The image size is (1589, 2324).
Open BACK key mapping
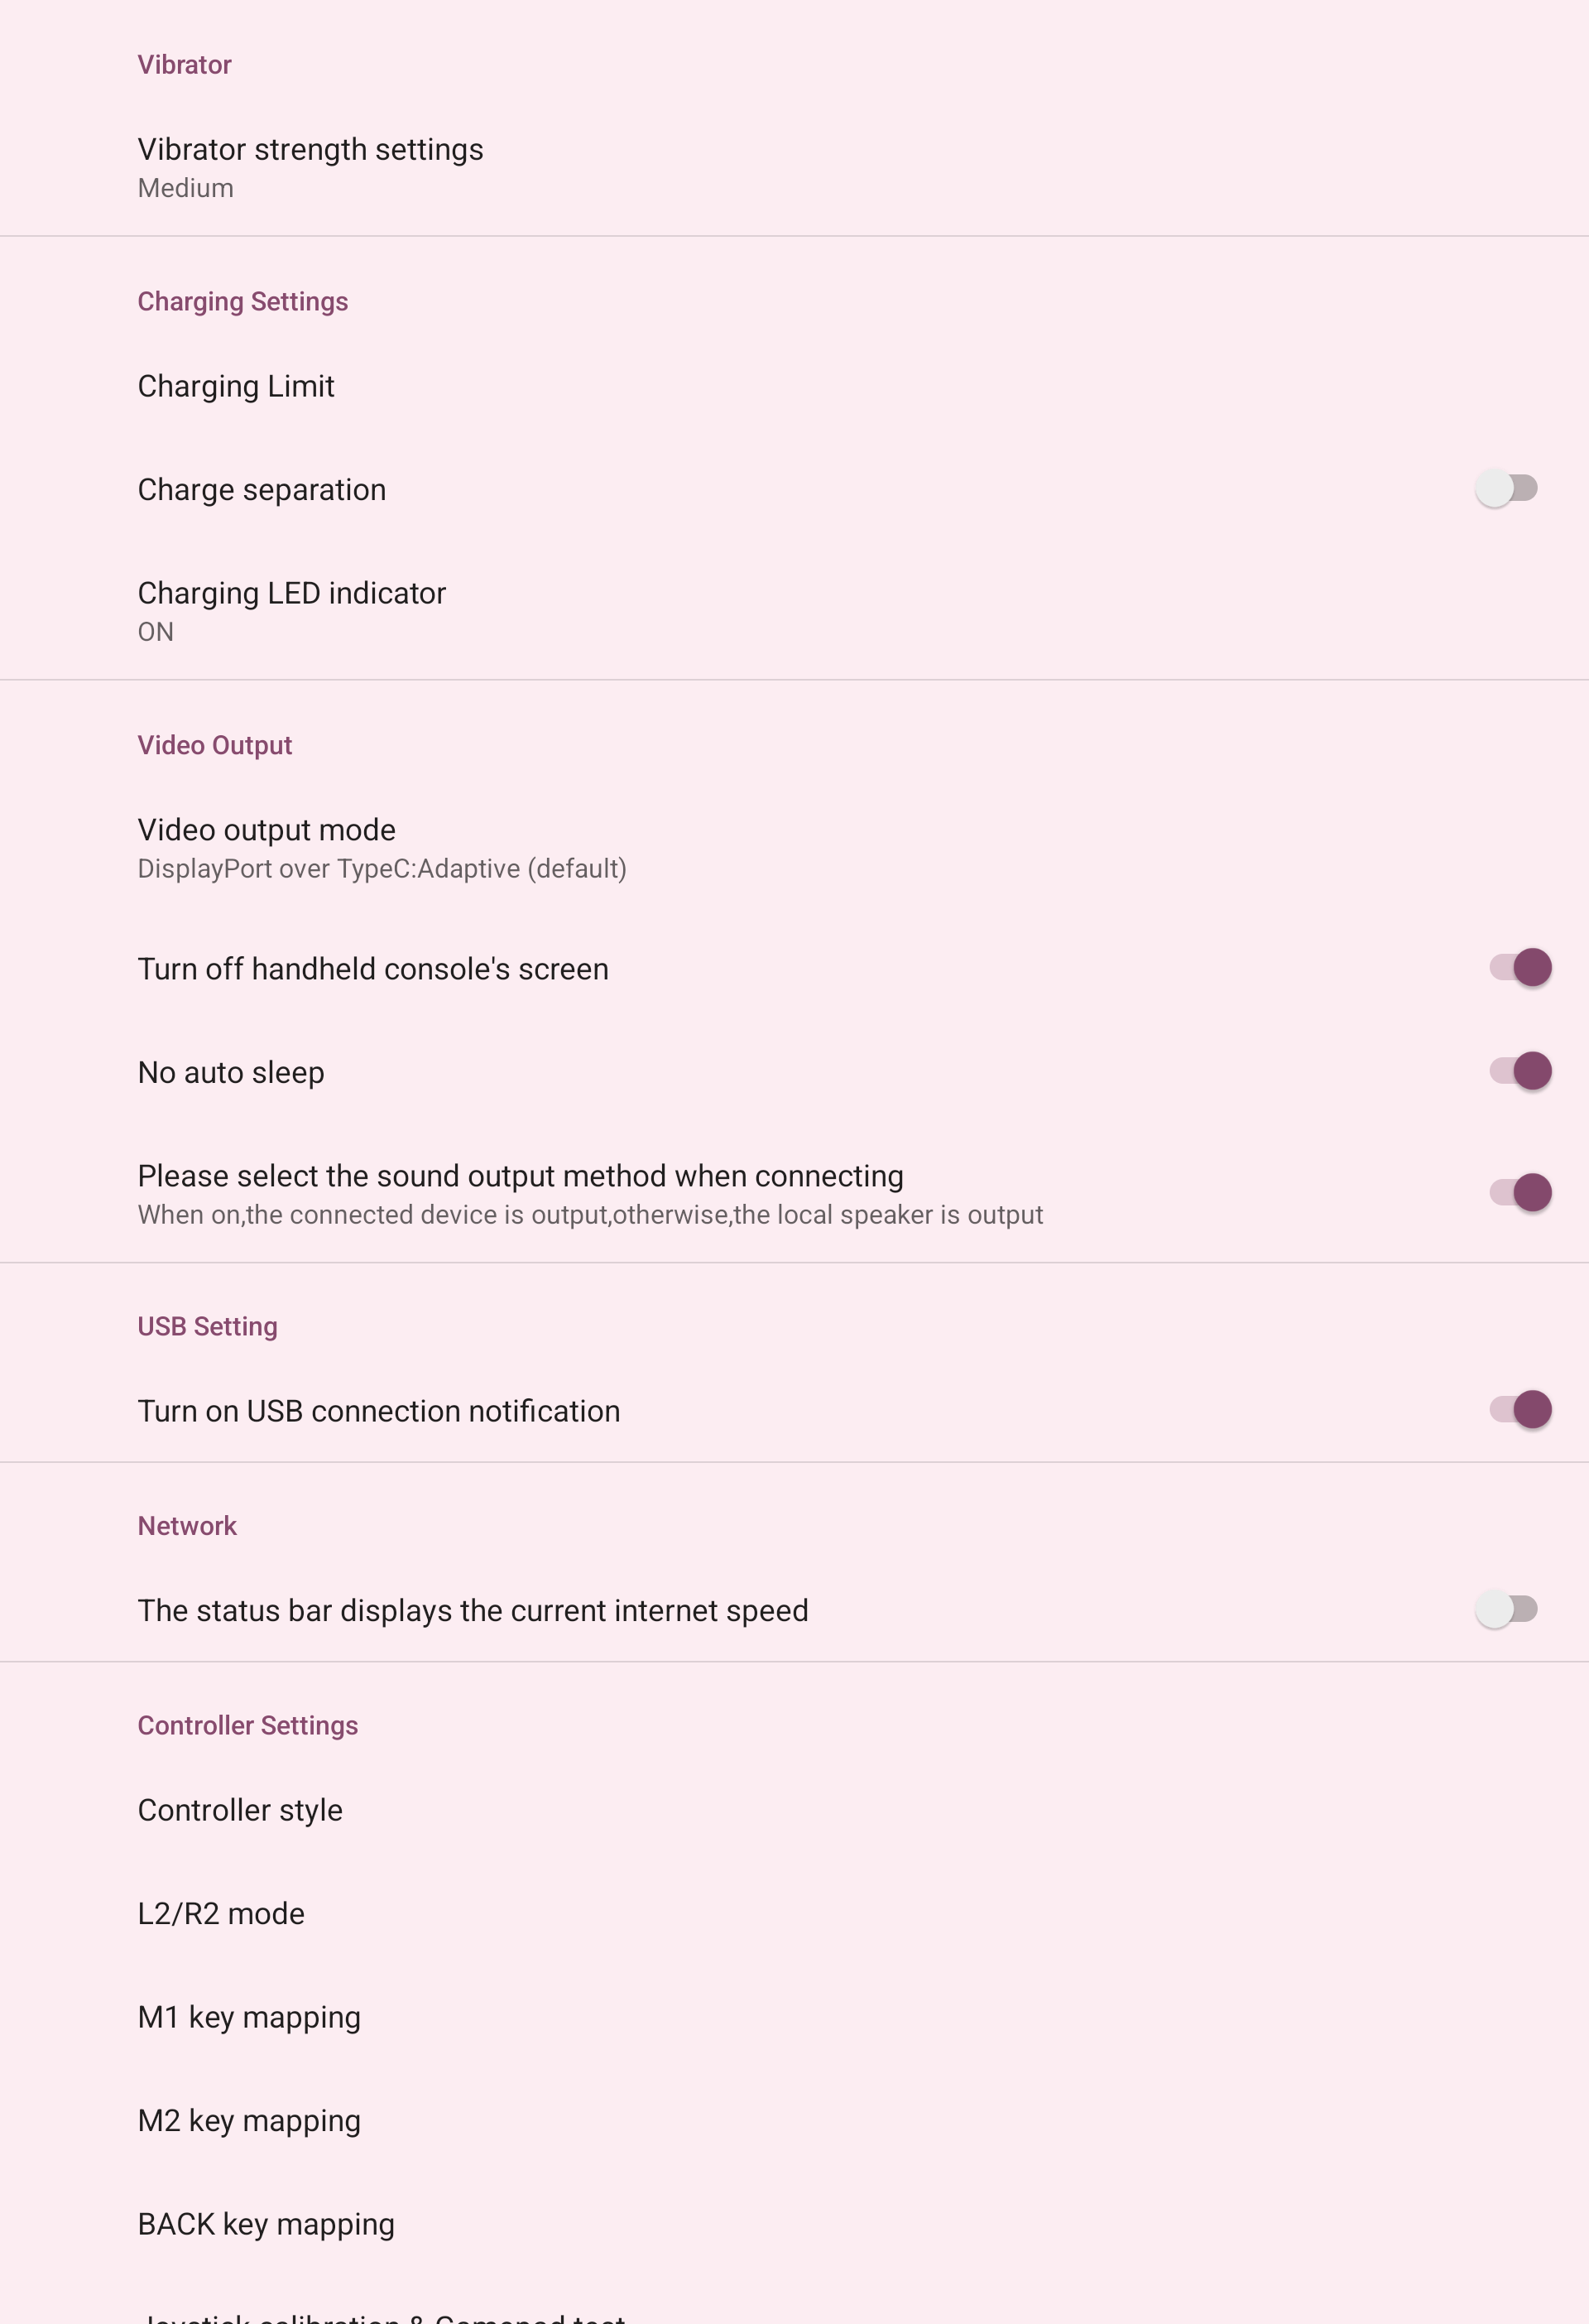point(266,2224)
